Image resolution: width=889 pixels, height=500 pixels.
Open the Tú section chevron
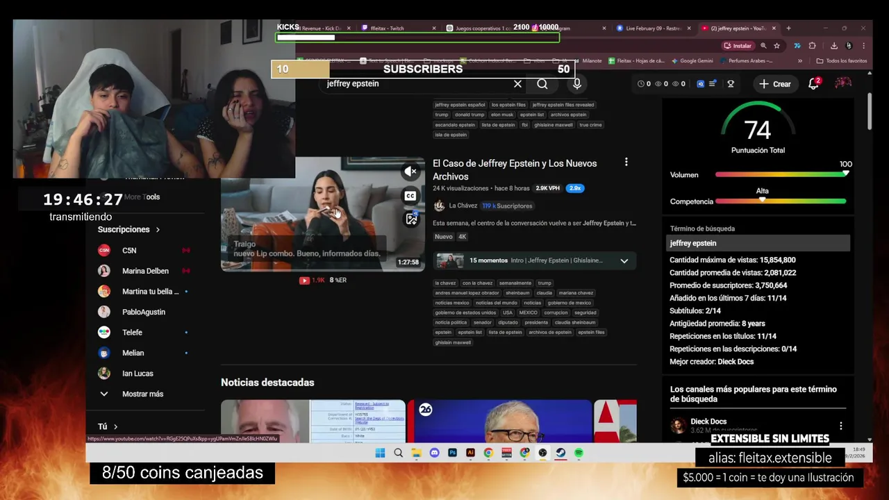pyautogui.click(x=115, y=426)
